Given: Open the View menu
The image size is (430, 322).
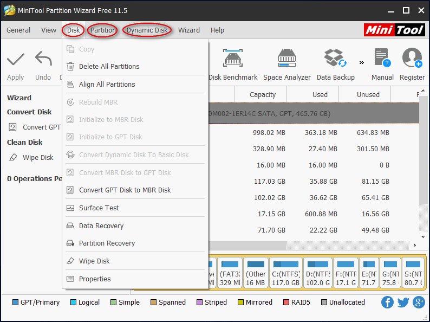Looking at the screenshot, I should tap(49, 30).
